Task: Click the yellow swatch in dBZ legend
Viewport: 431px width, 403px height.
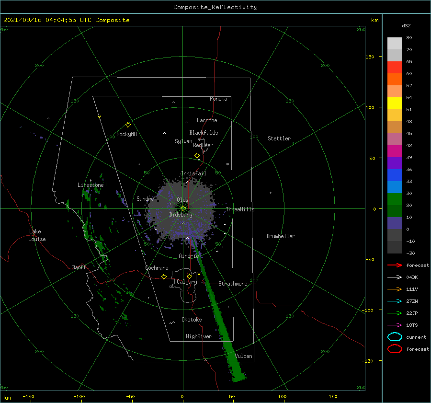Action: click(x=395, y=103)
